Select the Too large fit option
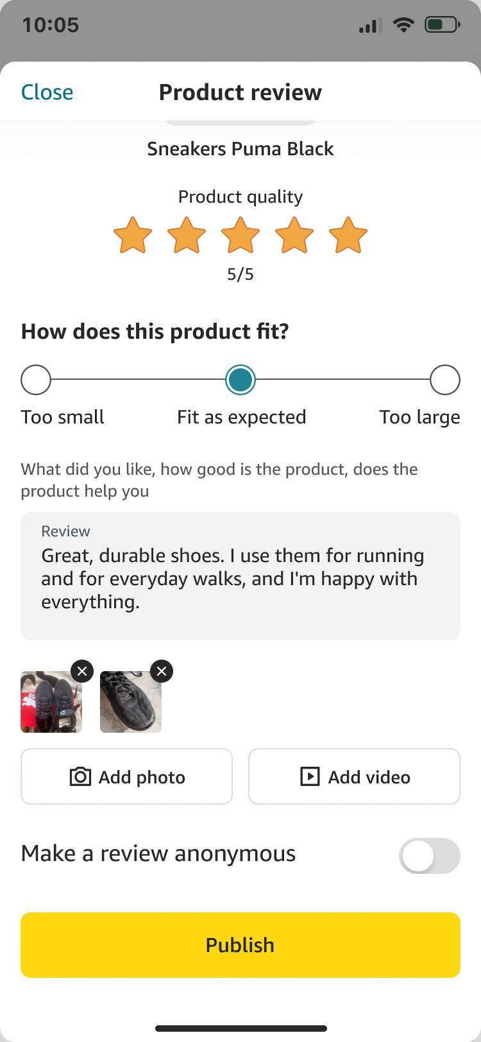The width and height of the screenshot is (481, 1042). click(445, 380)
